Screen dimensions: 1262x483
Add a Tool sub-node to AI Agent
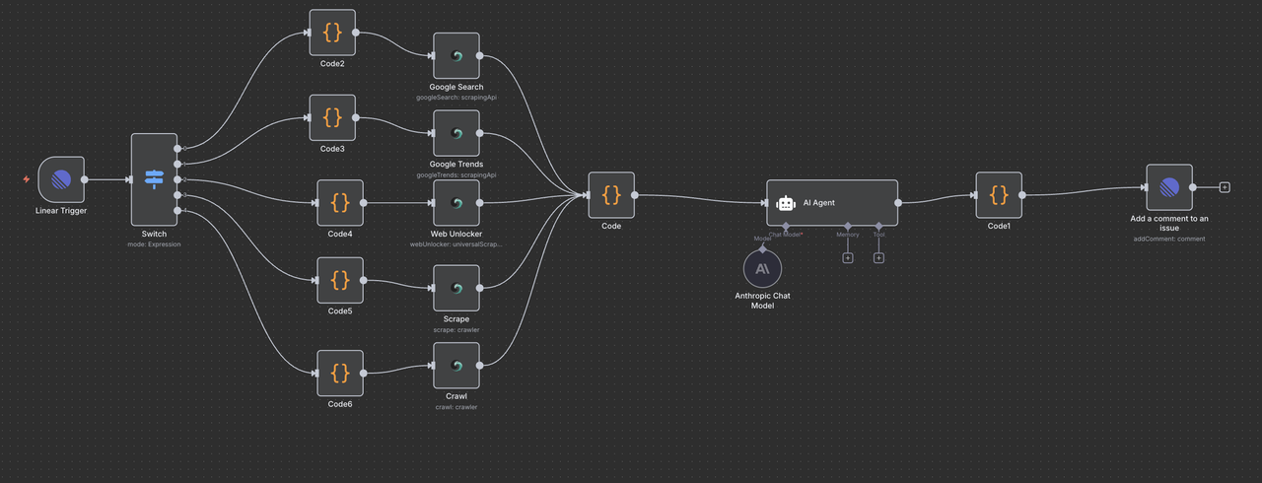(x=878, y=258)
